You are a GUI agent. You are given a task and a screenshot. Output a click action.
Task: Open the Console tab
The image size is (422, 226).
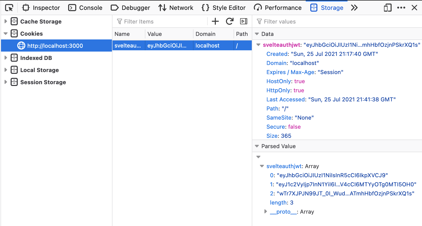[85, 8]
